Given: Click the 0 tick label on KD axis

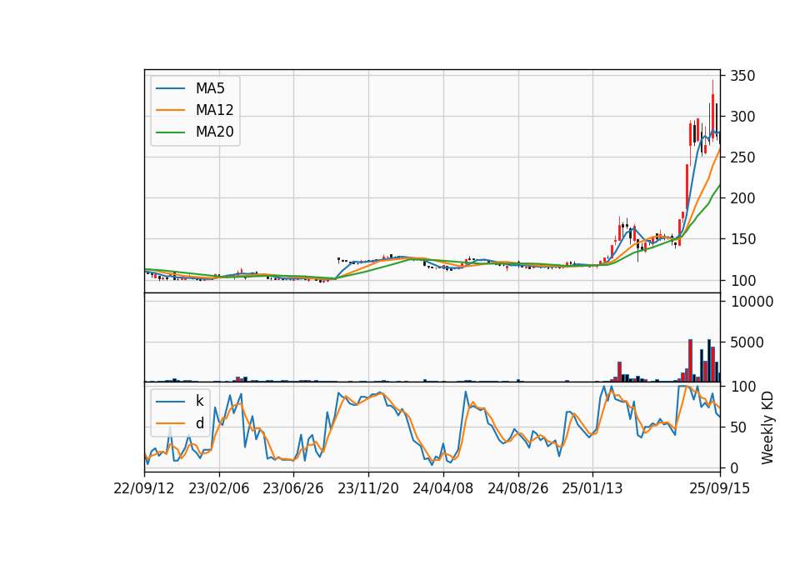Looking at the screenshot, I should (x=734, y=468).
